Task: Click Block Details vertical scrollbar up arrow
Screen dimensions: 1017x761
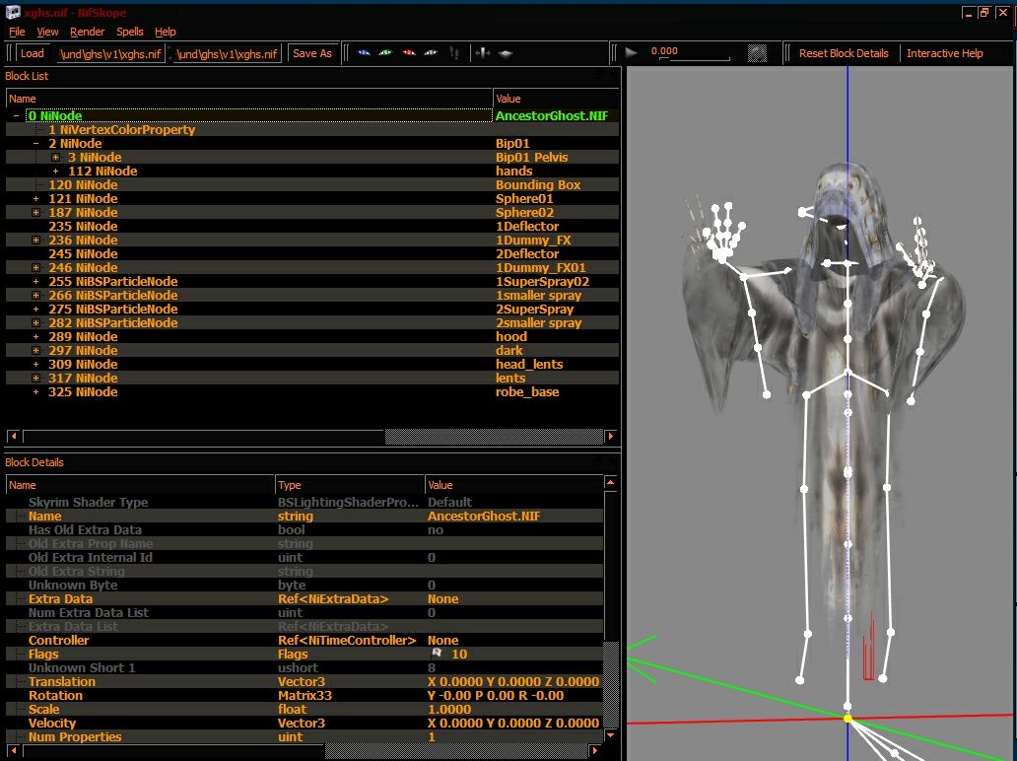Action: (x=610, y=482)
